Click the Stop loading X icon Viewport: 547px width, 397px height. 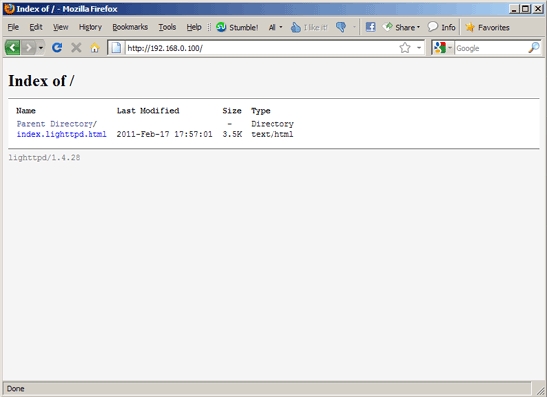(x=76, y=47)
